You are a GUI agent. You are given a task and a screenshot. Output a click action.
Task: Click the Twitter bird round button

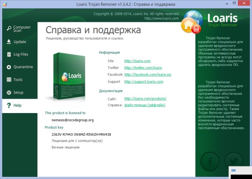[x=234, y=161]
